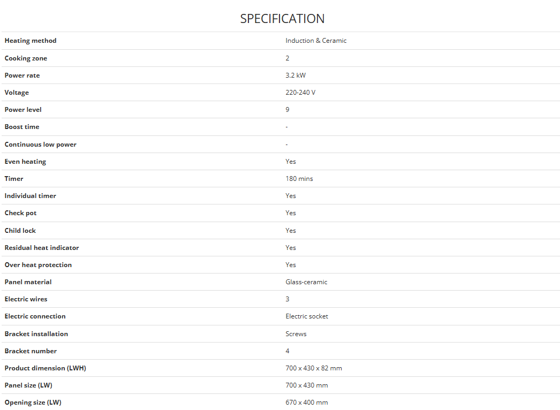The width and height of the screenshot is (560, 410).
Task: Click the Glass-ceramic panel material value
Action: [x=306, y=282]
